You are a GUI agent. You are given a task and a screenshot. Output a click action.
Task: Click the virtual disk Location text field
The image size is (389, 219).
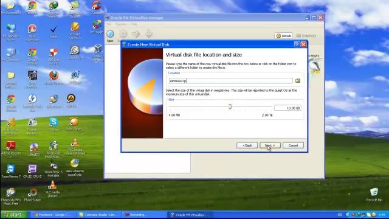click(x=230, y=81)
